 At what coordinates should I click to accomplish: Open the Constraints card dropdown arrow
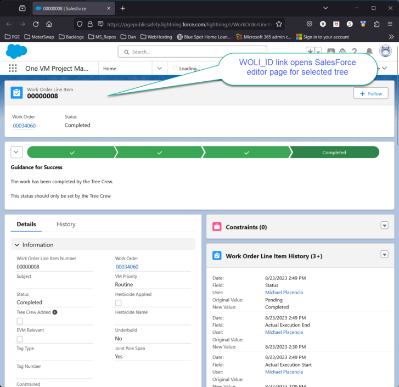pos(384,226)
